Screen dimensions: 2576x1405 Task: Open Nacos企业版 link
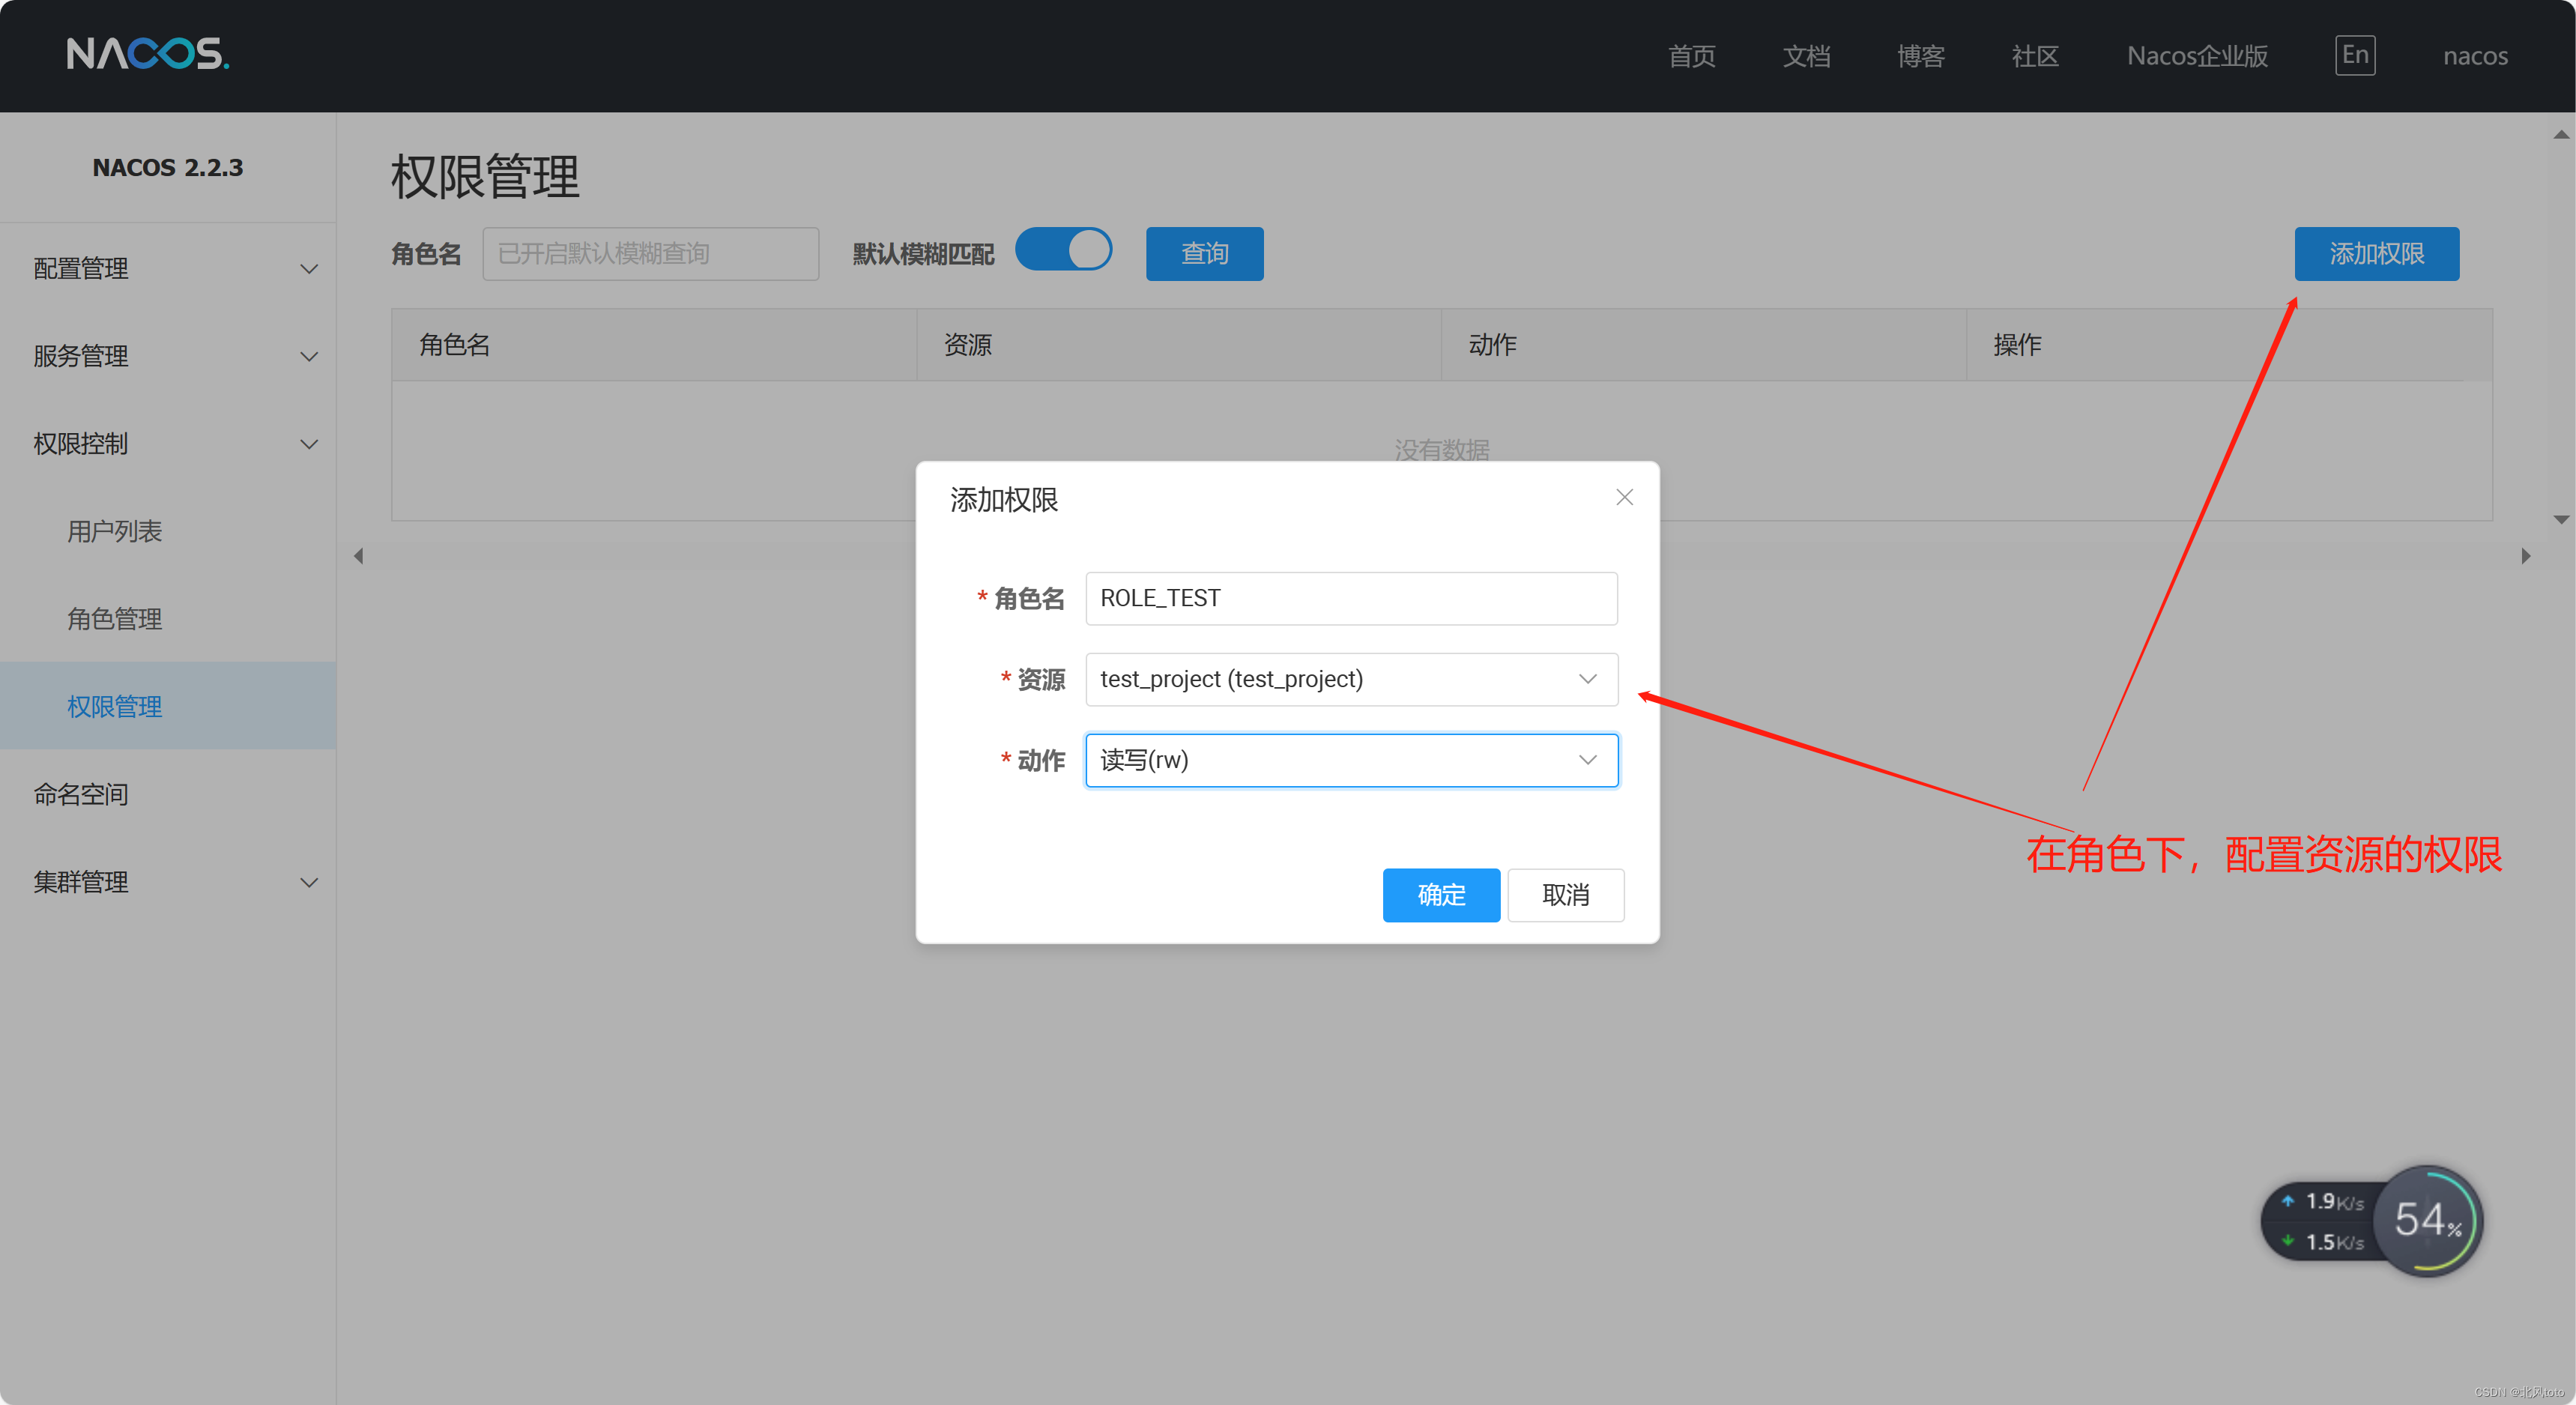[x=2197, y=56]
